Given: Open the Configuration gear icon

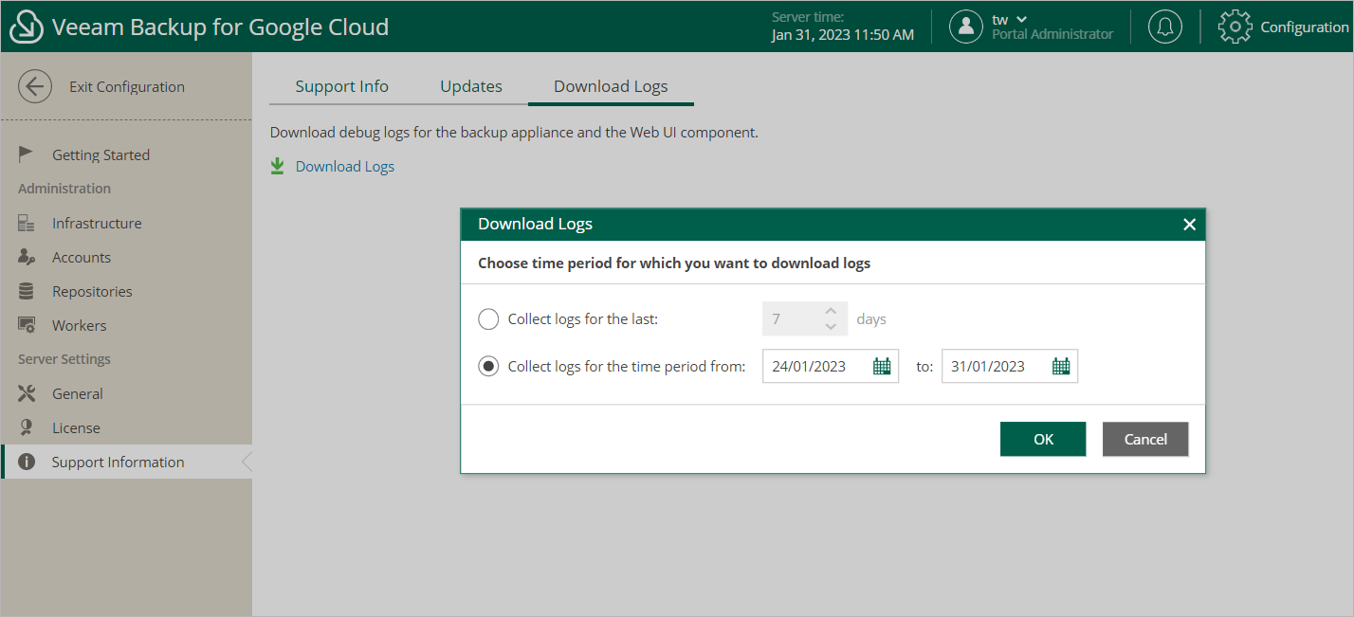Looking at the screenshot, I should pos(1235,27).
